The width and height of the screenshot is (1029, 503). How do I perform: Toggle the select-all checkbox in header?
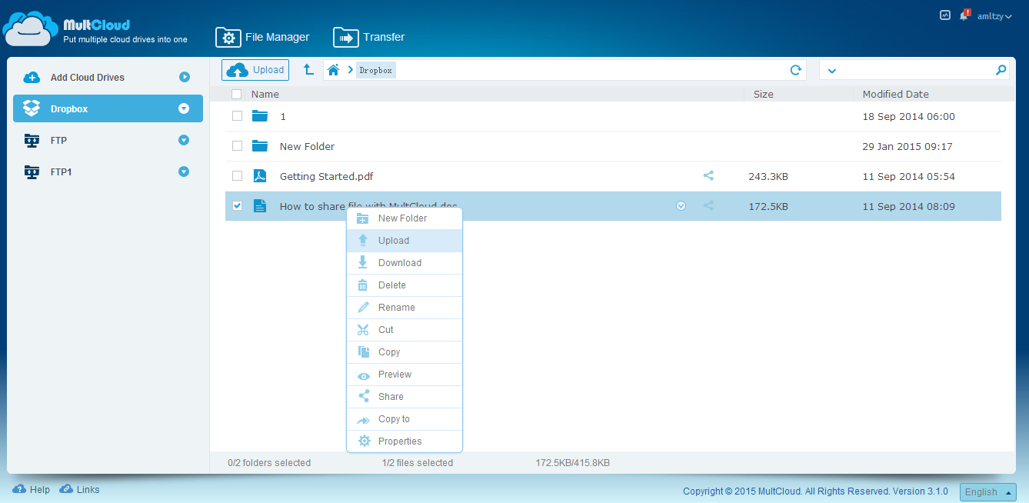[237, 94]
